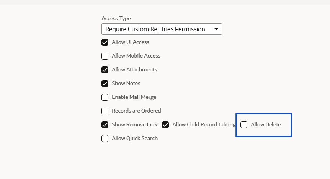Tick the Allow Delete checkbox
The height and width of the screenshot is (179, 330).
(x=244, y=125)
